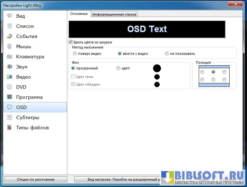
Task: Click the OSD Text preview area
Action: click(x=147, y=29)
